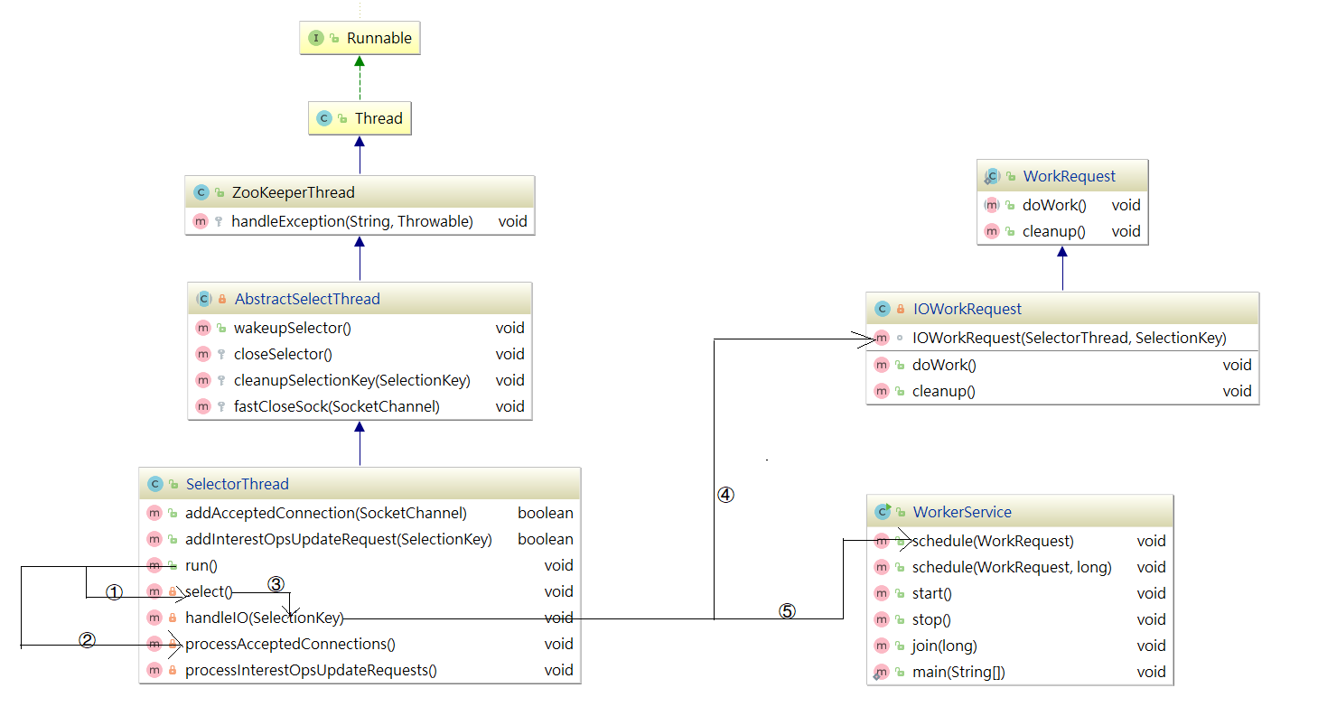Click the schedule(WorkRequest, long) method
Screen dimensions: 1318x725
point(1012,567)
